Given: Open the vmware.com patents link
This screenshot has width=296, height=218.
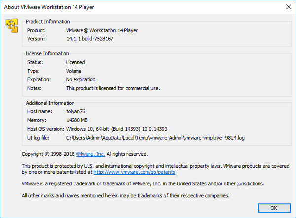Looking at the screenshot, I should pos(134,172).
